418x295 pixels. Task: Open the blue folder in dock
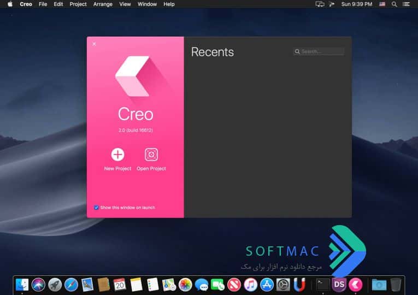(x=379, y=285)
